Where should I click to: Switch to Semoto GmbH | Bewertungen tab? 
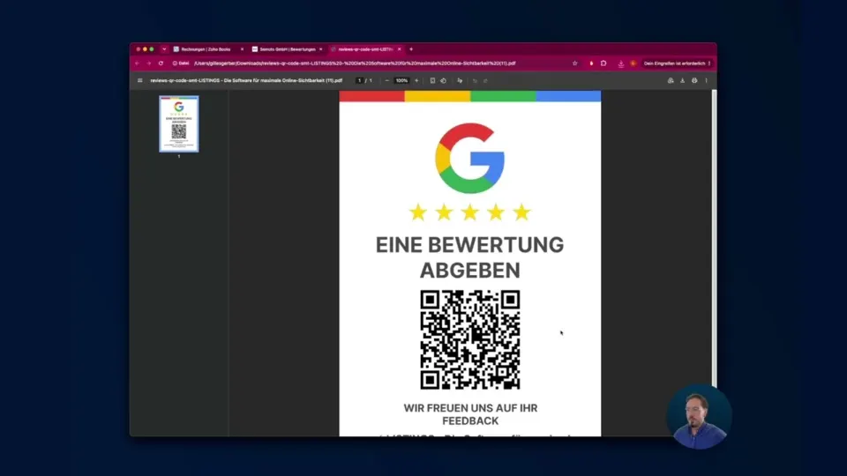tap(288, 49)
